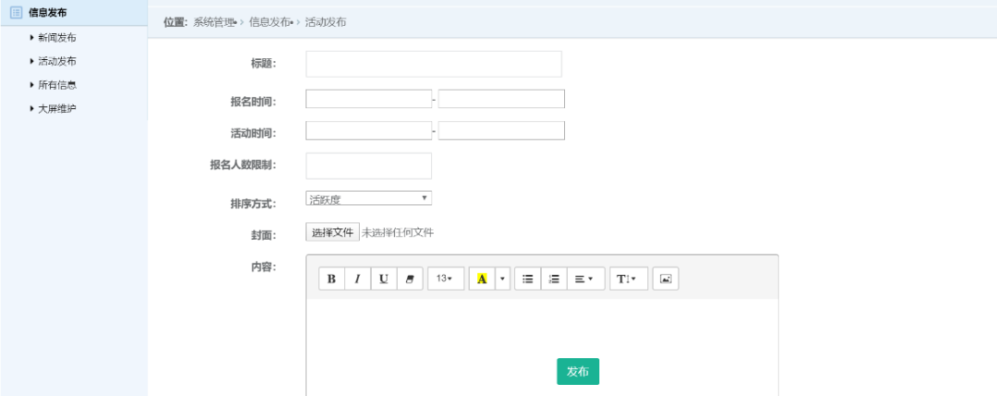
Task: Click the 选择文件 cover upload button
Action: click(x=332, y=233)
